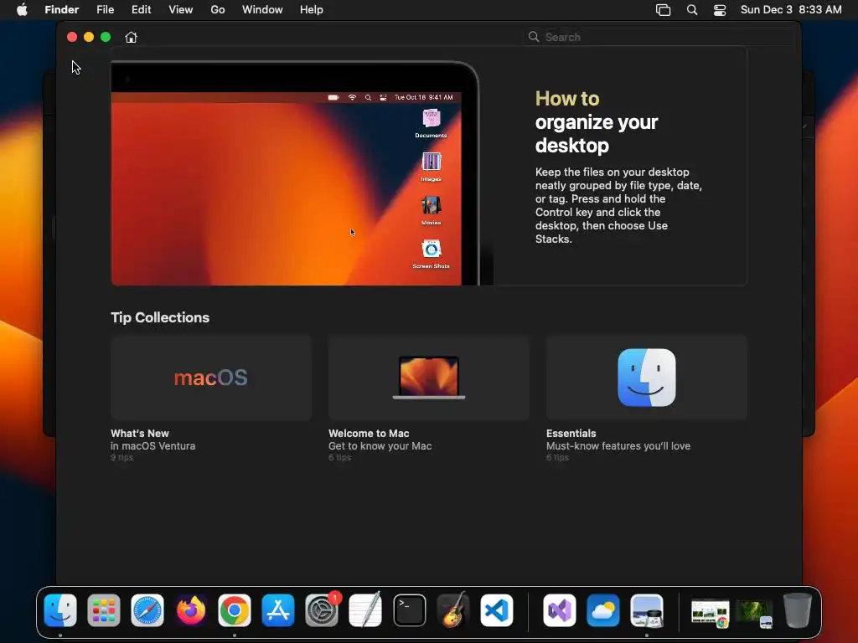Image resolution: width=858 pixels, height=643 pixels.
Task: Click the Tips Search field
Action: [659, 37]
